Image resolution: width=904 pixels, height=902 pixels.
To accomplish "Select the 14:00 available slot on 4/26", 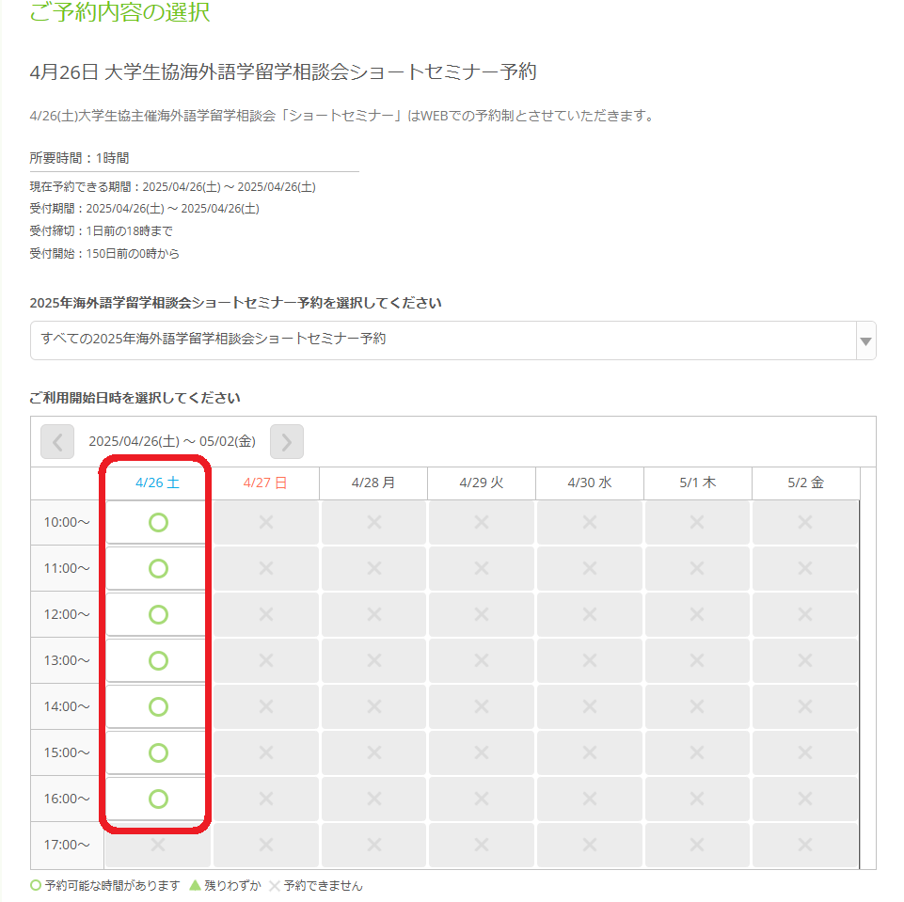I will [x=157, y=706].
